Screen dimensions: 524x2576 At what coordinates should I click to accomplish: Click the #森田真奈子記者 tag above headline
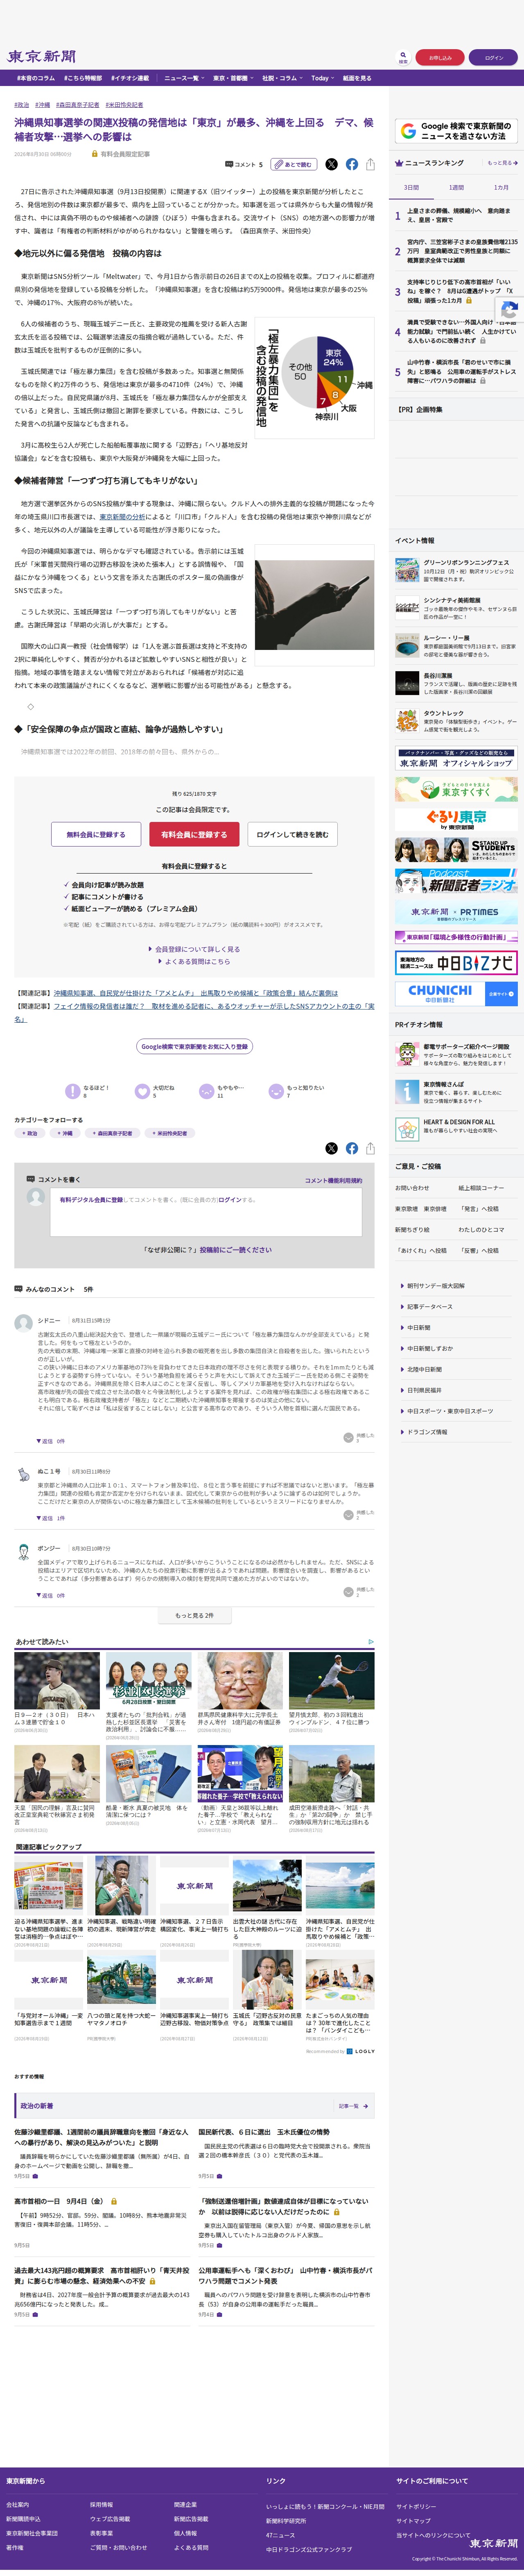point(78,105)
